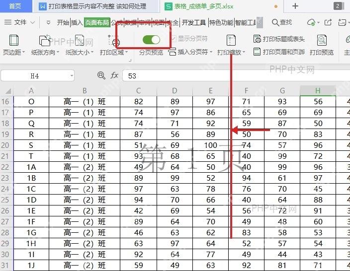Image resolution: width=350 pixels, height=271 pixels.
Task: Click the W icon on document tab
Action: (x=42, y=6)
